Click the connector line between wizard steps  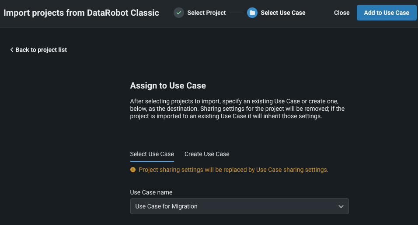coord(236,13)
